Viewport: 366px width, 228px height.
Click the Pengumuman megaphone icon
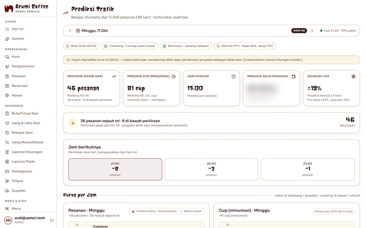(x=7, y=66)
